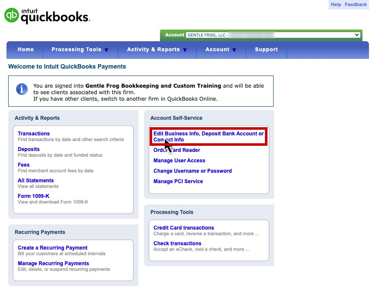
Task: Click 'Edit, delete, or suspend recurring payments'
Action: coord(64,270)
